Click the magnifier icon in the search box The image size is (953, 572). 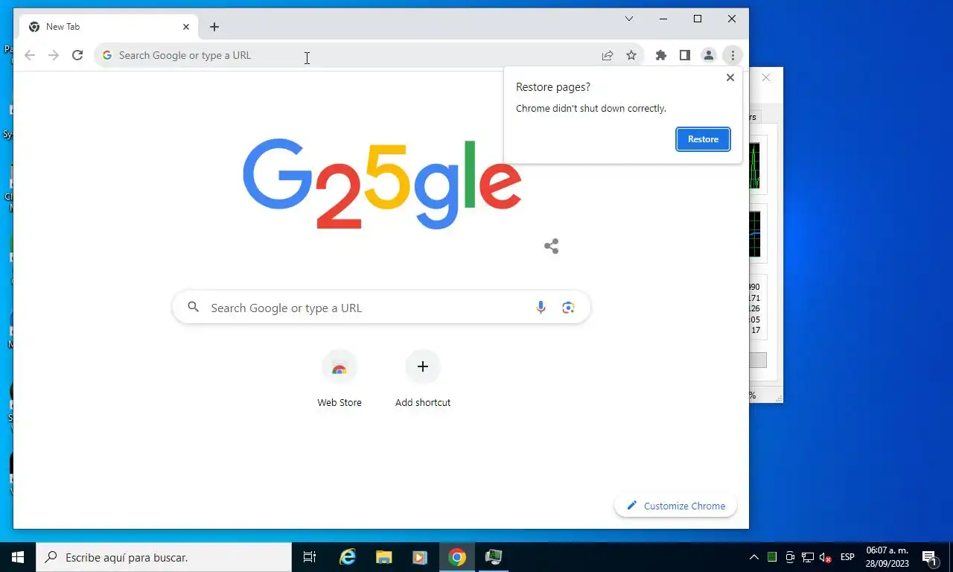(x=194, y=307)
